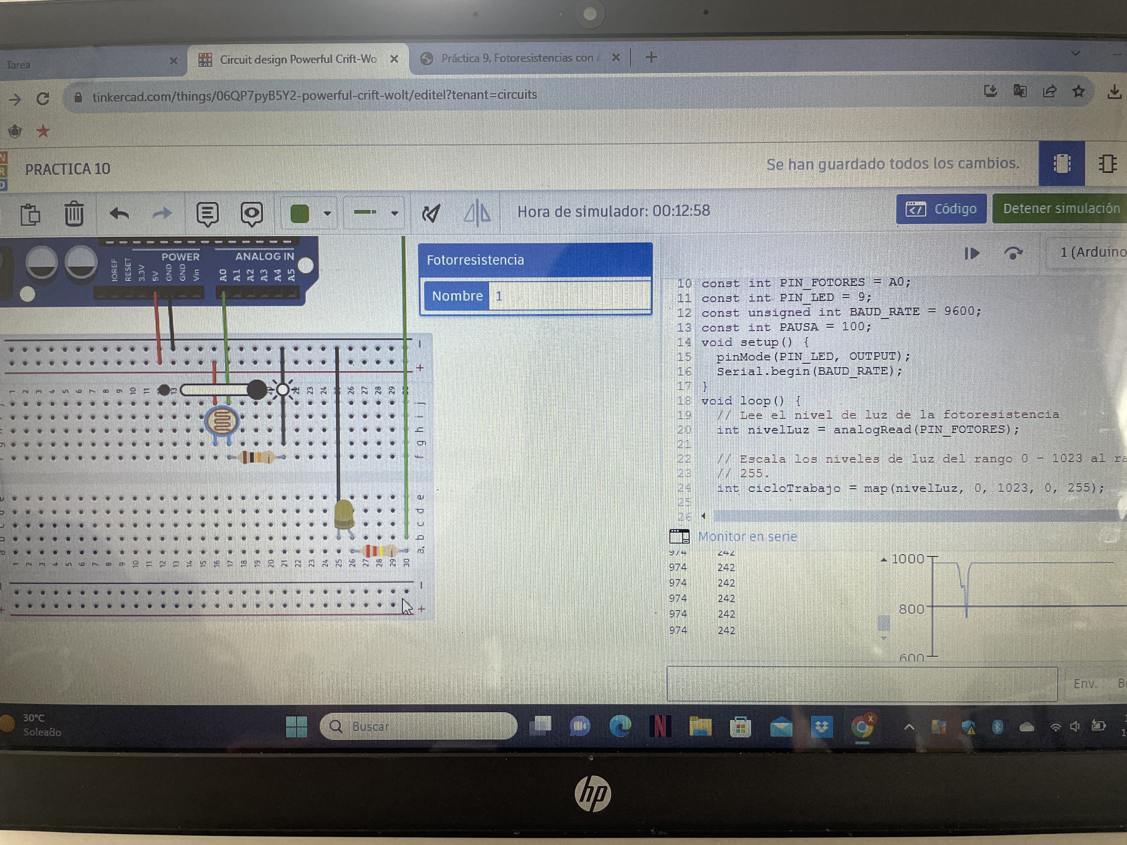
Task: Toggle the serial monitor graph icon
Action: tap(679, 536)
